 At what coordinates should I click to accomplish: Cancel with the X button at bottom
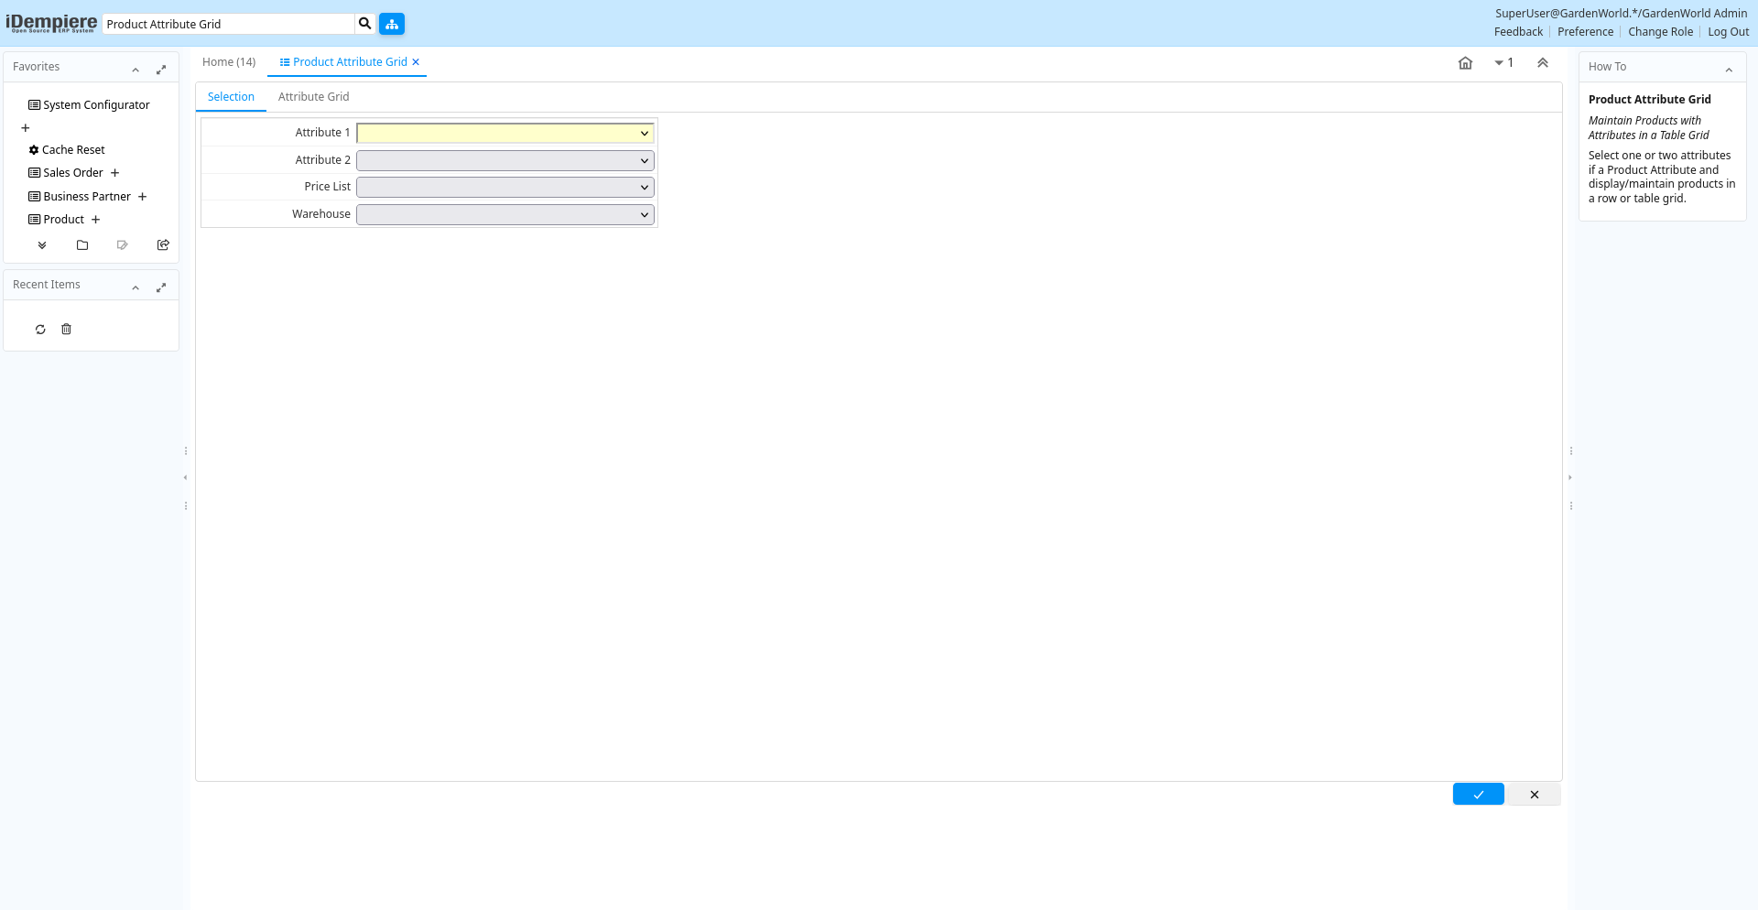coord(1535,795)
